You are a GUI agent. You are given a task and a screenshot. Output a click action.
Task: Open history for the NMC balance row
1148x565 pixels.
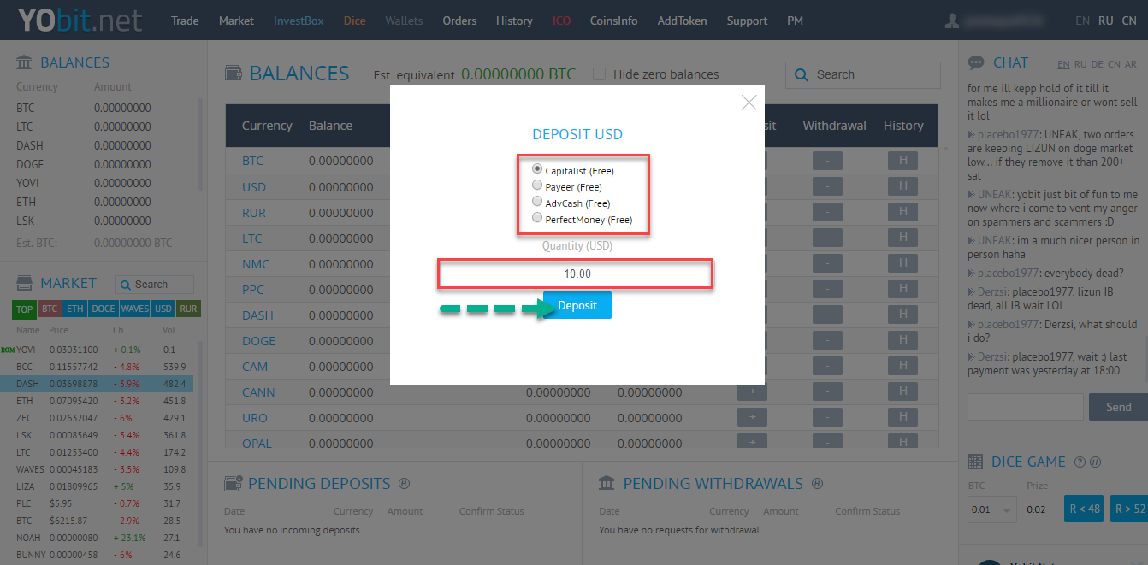902,263
